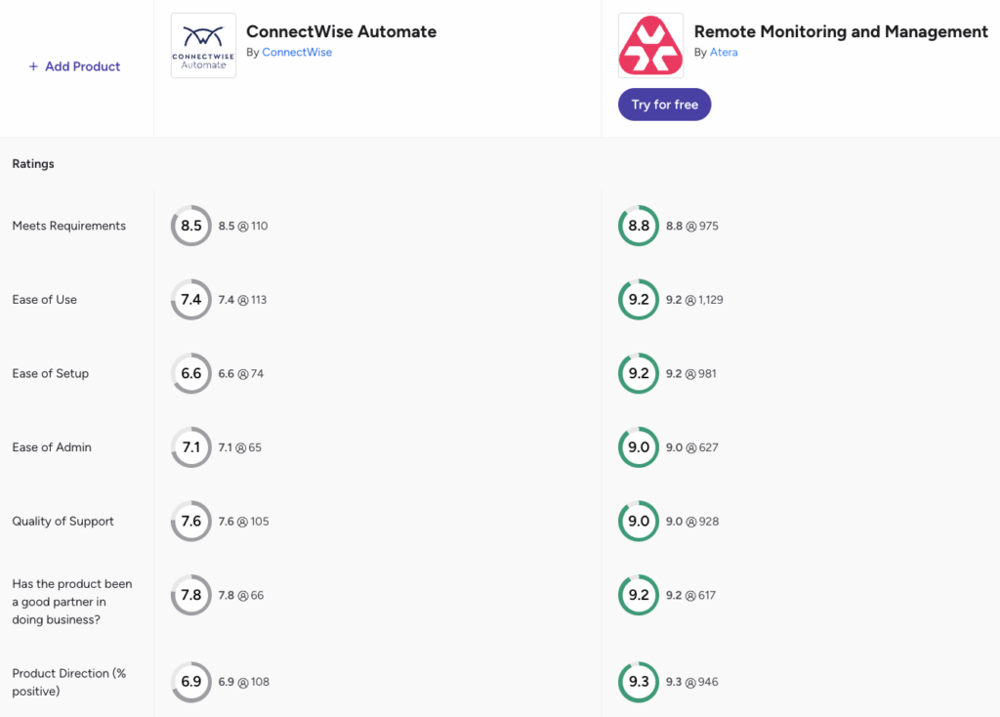Click the ConnectWise Automate logo thumbnail
Viewport: 1000px width, 717px height.
[x=203, y=45]
